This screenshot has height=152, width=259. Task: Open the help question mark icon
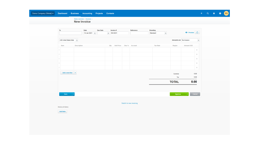coord(220,13)
